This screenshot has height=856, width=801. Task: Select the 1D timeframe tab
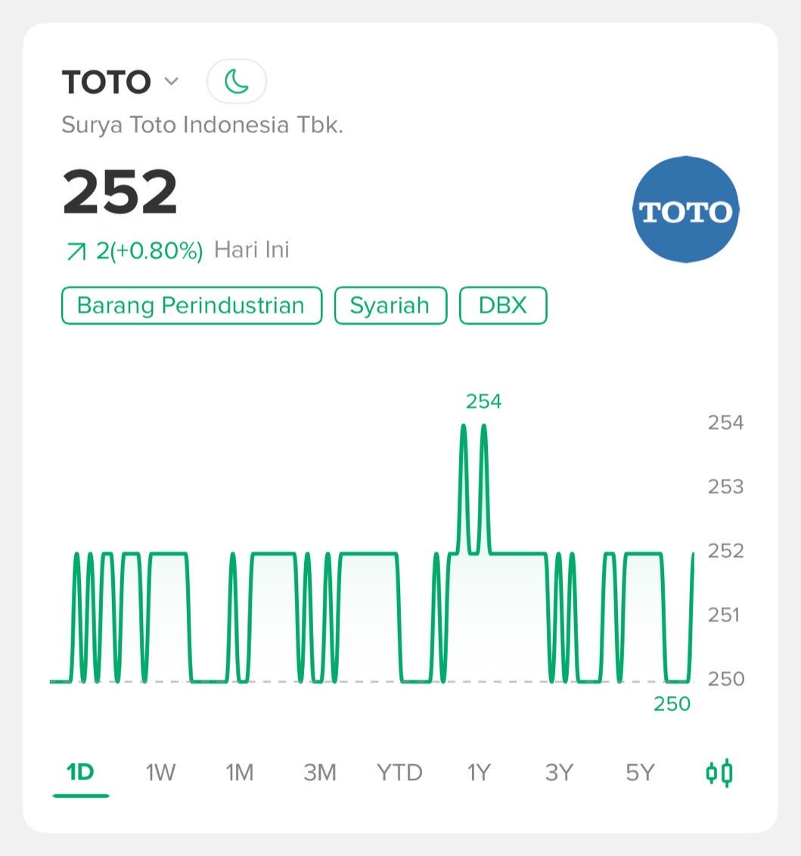coord(80,773)
